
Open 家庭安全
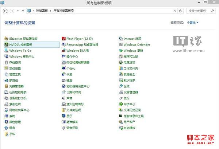point(127,74)
